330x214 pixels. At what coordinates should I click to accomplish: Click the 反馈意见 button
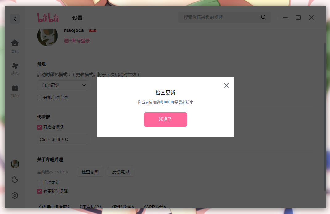[x=121, y=172]
